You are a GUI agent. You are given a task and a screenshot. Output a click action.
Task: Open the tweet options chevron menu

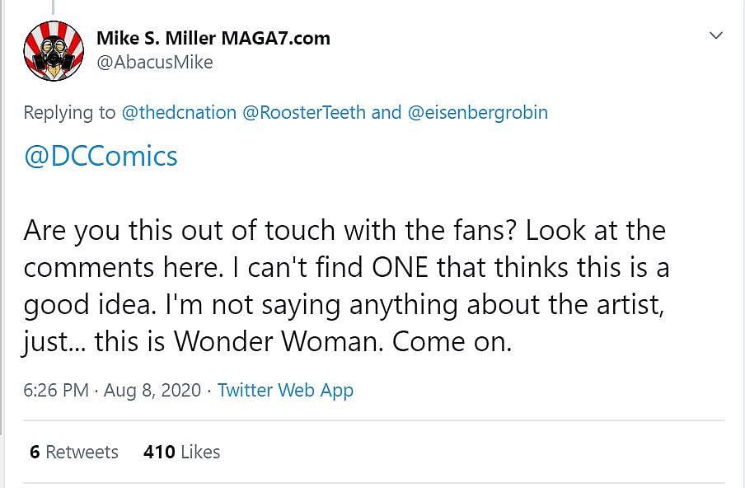click(x=716, y=35)
